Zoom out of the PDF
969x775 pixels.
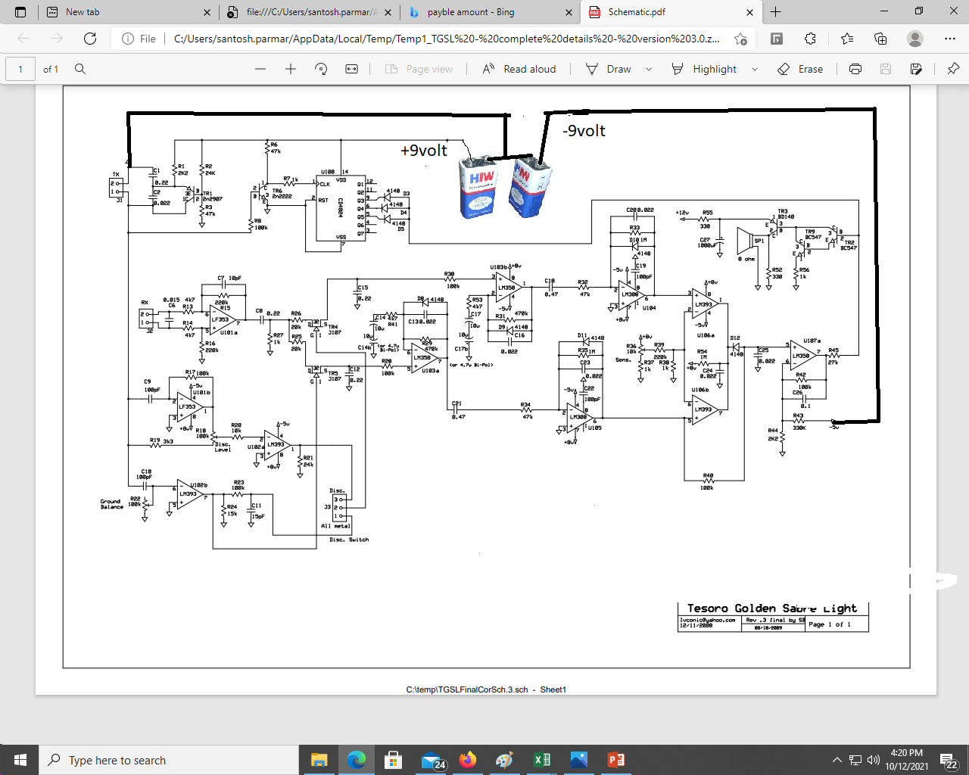260,69
